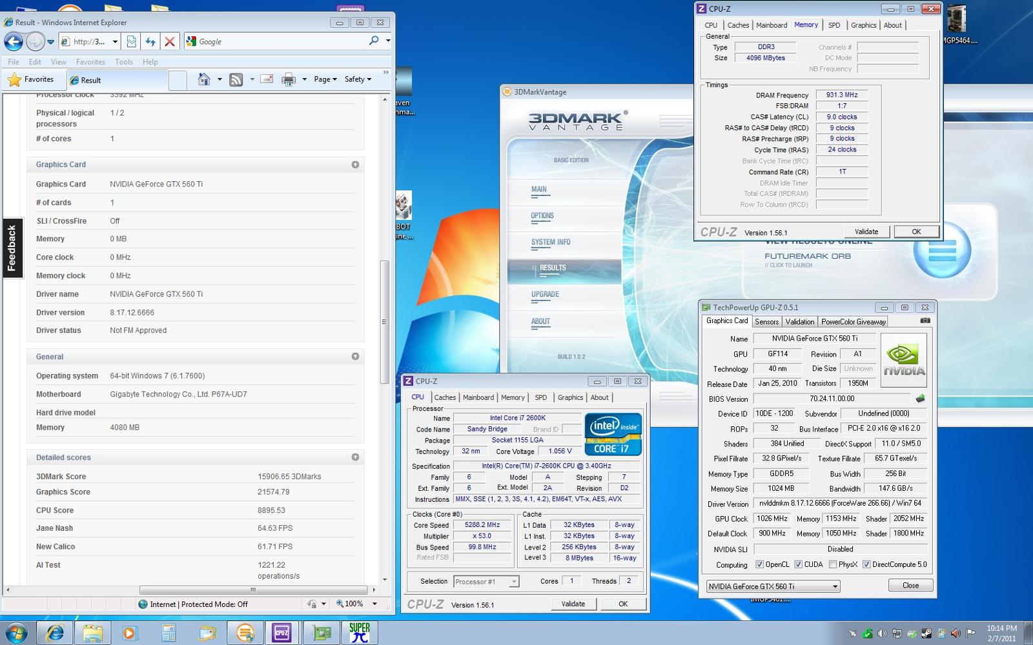The height and width of the screenshot is (645, 1033).
Task: Click the Home icon in IE command bar
Action: (204, 79)
